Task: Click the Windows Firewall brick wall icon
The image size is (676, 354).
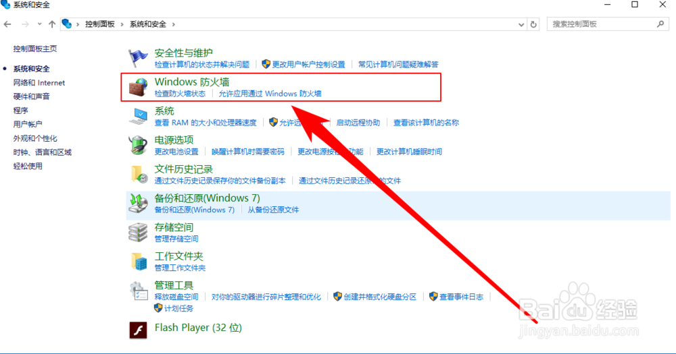Action: pos(138,87)
